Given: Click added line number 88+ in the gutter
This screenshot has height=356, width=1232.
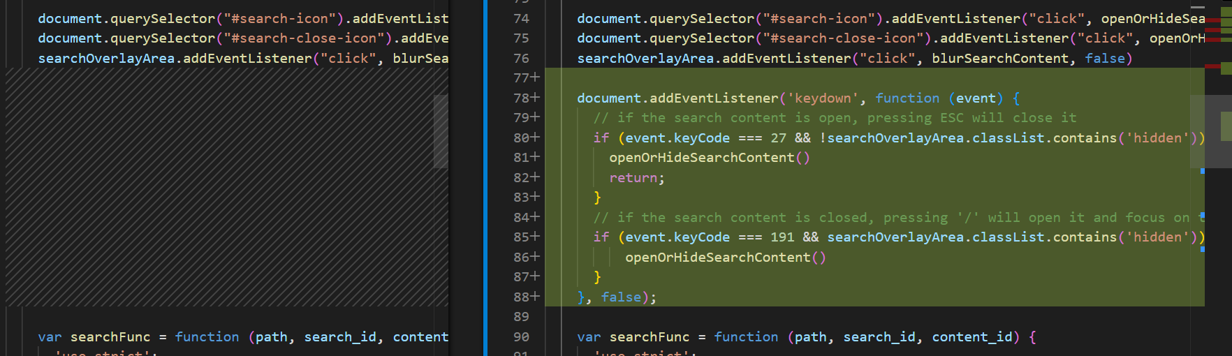Looking at the screenshot, I should click(x=527, y=297).
